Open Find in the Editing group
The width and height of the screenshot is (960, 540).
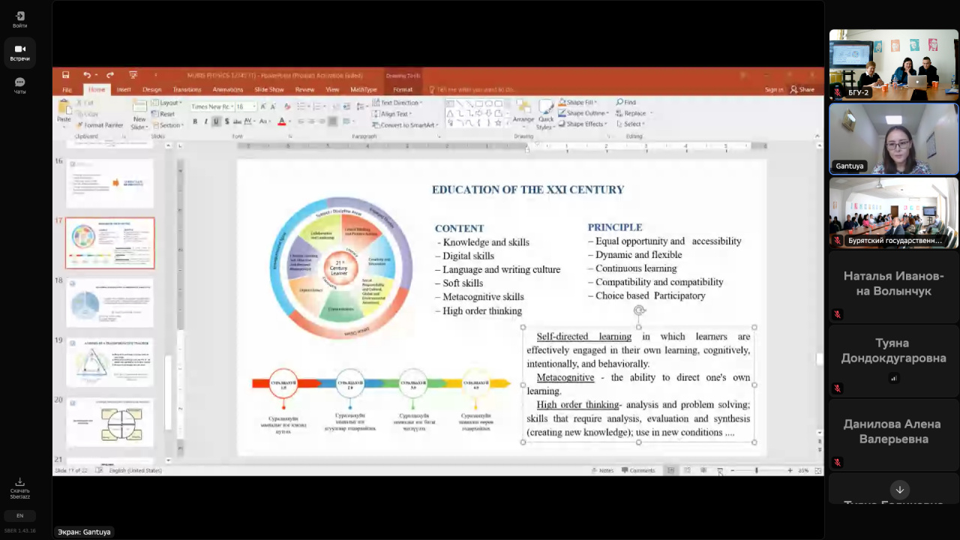(626, 103)
